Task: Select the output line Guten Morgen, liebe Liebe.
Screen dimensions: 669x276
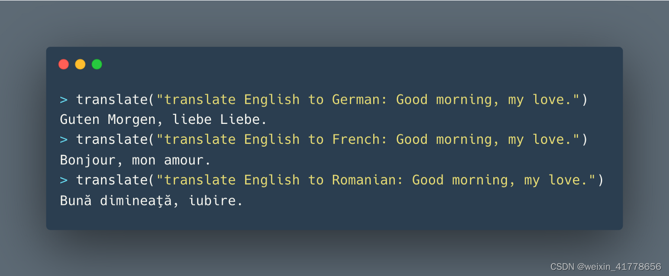Action: point(163,120)
